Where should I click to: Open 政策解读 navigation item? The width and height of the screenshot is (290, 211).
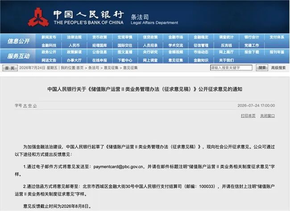pos(74,52)
